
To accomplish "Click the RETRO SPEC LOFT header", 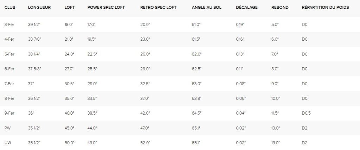I will coord(159,7).
